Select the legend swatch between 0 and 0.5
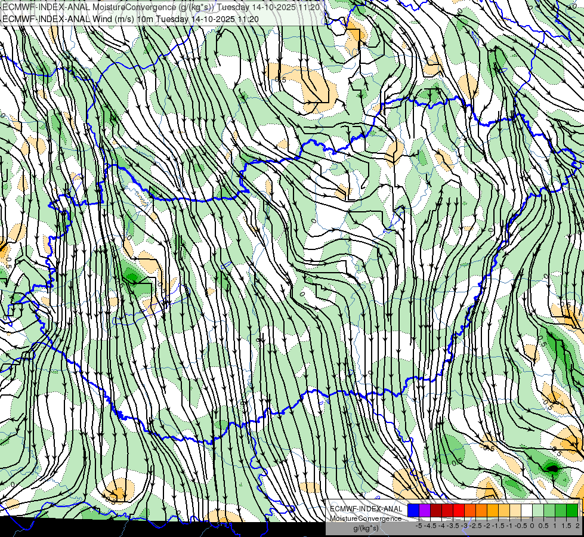This screenshot has height=537, width=584. (x=538, y=510)
